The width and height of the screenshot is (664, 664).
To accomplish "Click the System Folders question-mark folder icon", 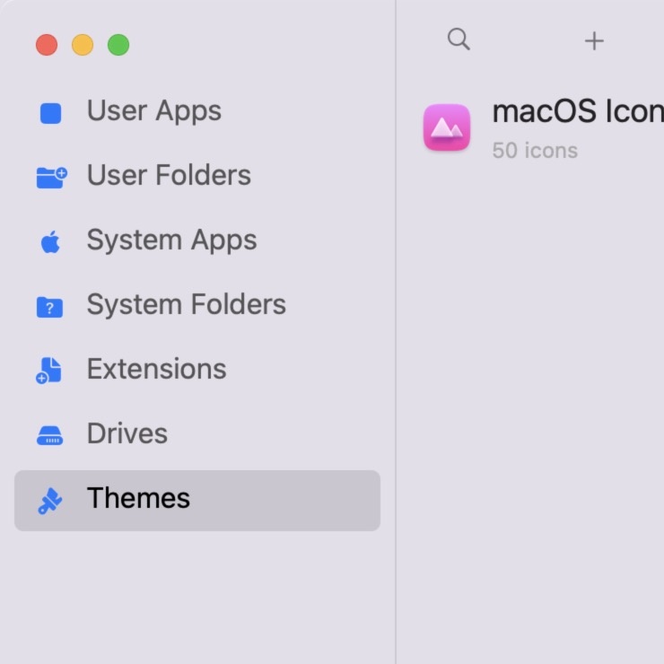I will (x=49, y=307).
